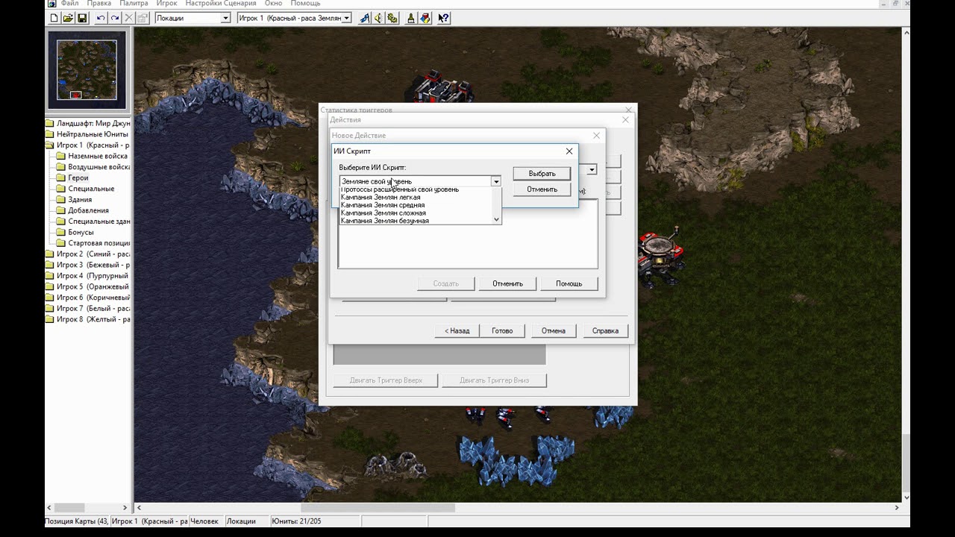Click the Выбрать button
The image size is (955, 537).
(542, 173)
